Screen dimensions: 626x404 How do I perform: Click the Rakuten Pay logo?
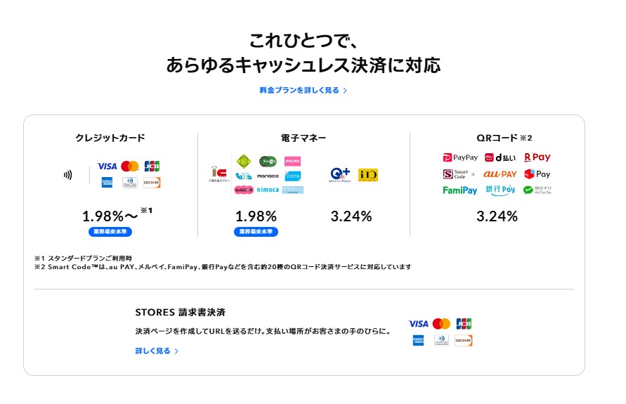click(537, 157)
